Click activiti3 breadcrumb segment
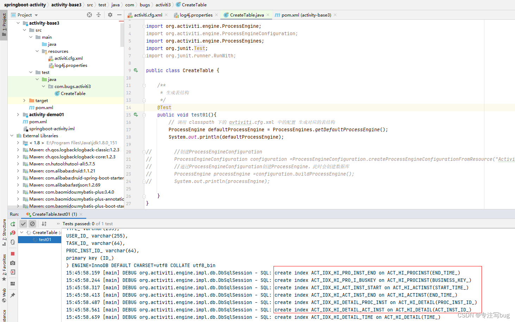Viewport: 515px width, 322px height. tap(163, 5)
